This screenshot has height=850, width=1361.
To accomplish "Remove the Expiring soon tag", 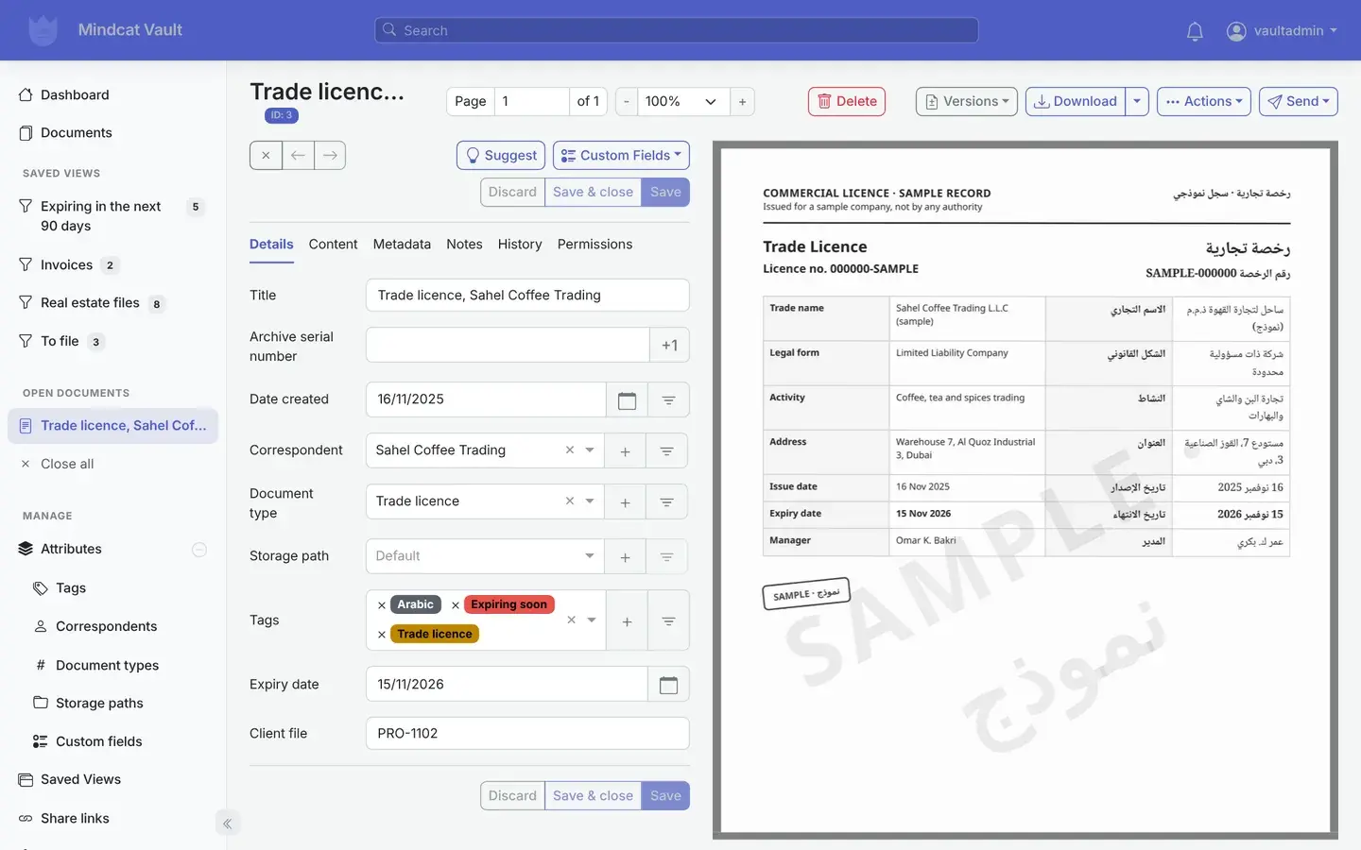I will 456,605.
